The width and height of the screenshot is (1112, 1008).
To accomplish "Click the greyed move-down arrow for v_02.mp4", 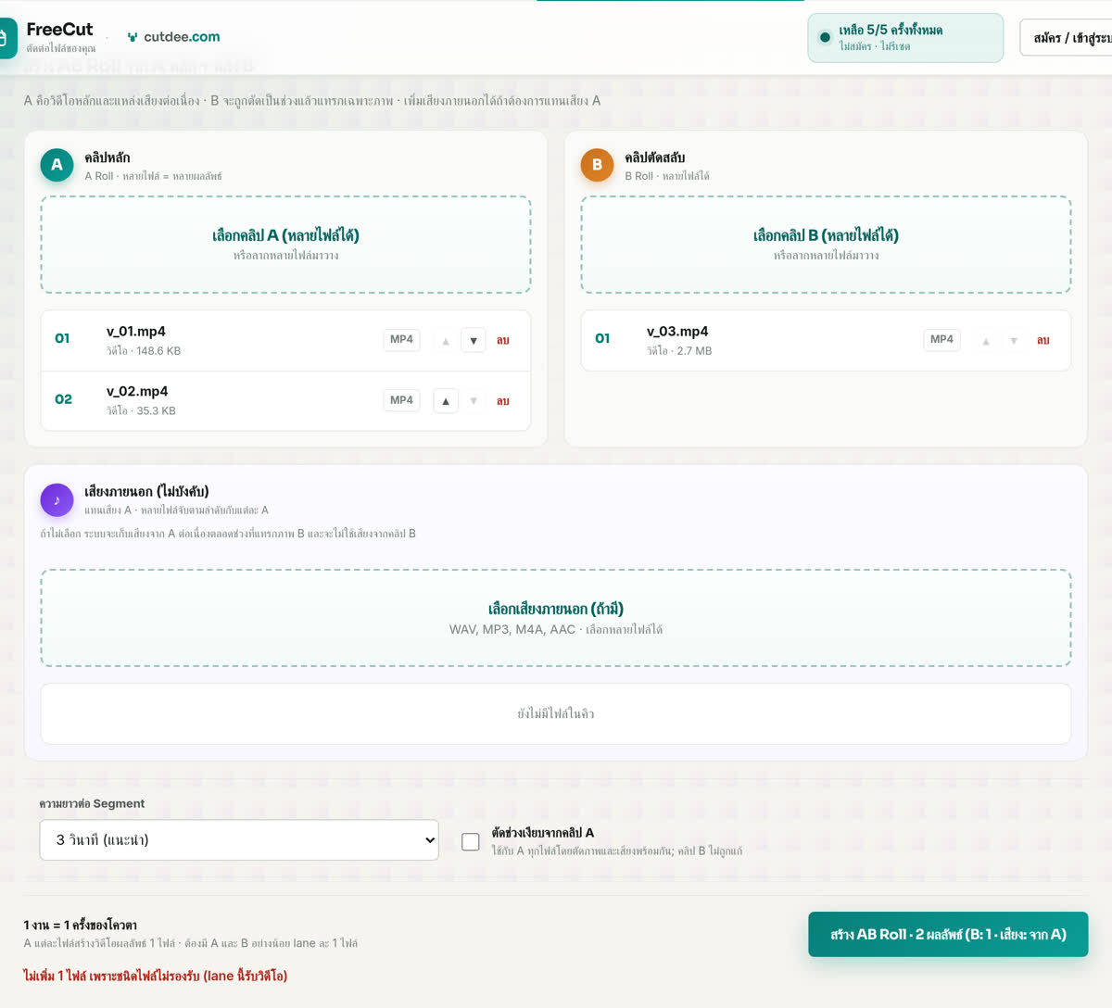I will click(474, 400).
